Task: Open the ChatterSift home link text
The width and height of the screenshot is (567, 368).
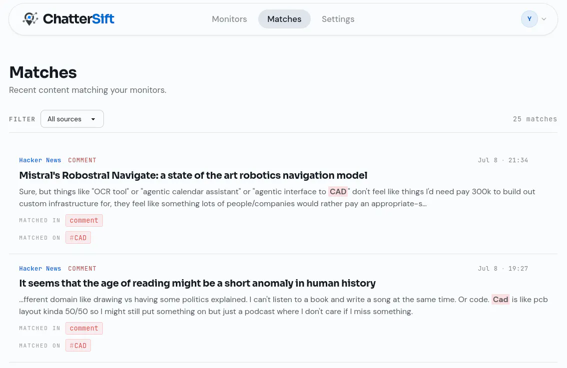Action: click(x=78, y=19)
